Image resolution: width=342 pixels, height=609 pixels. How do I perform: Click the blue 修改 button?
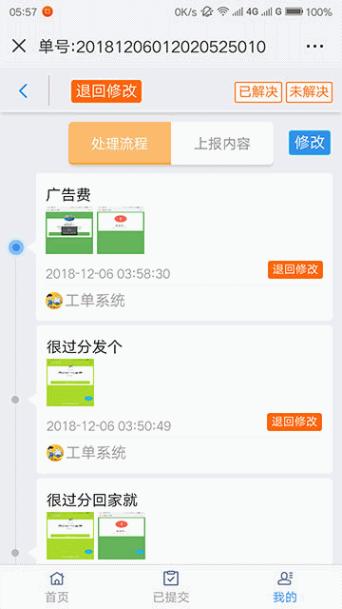[x=310, y=143]
